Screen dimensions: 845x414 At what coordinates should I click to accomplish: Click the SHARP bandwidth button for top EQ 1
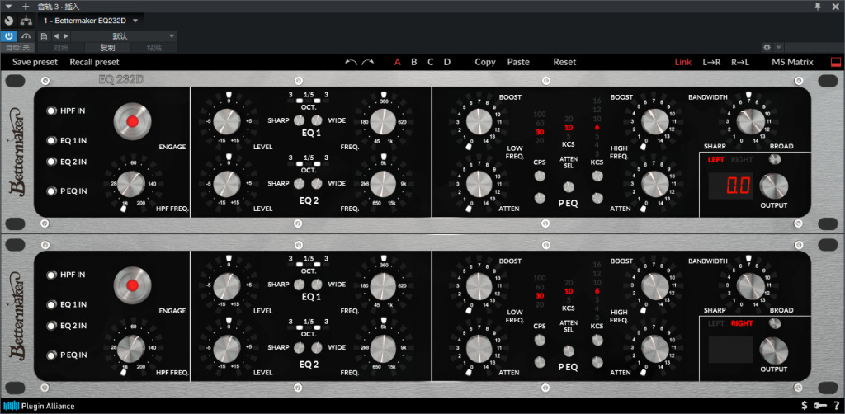pyautogui.click(x=299, y=120)
